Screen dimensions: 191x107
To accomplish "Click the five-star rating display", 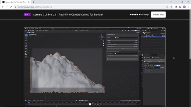I will 135,15.
